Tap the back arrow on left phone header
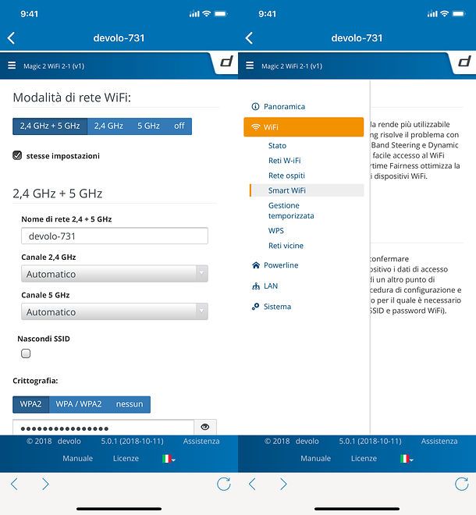476x515 pixels. [11, 38]
